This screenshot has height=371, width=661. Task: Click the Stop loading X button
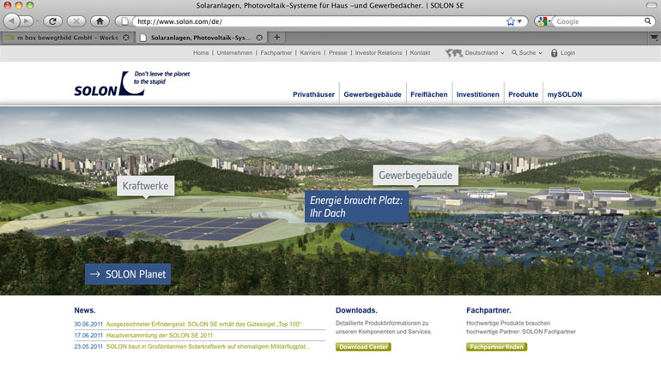point(76,21)
